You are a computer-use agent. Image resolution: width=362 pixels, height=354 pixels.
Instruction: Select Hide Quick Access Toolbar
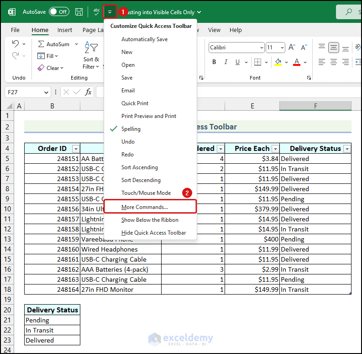(x=150, y=233)
